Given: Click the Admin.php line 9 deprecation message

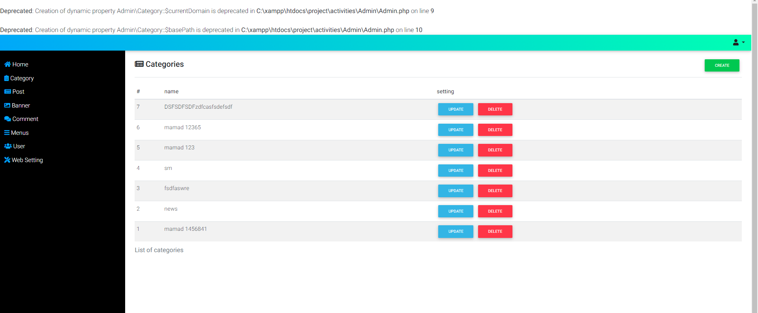Looking at the screenshot, I should tap(217, 11).
